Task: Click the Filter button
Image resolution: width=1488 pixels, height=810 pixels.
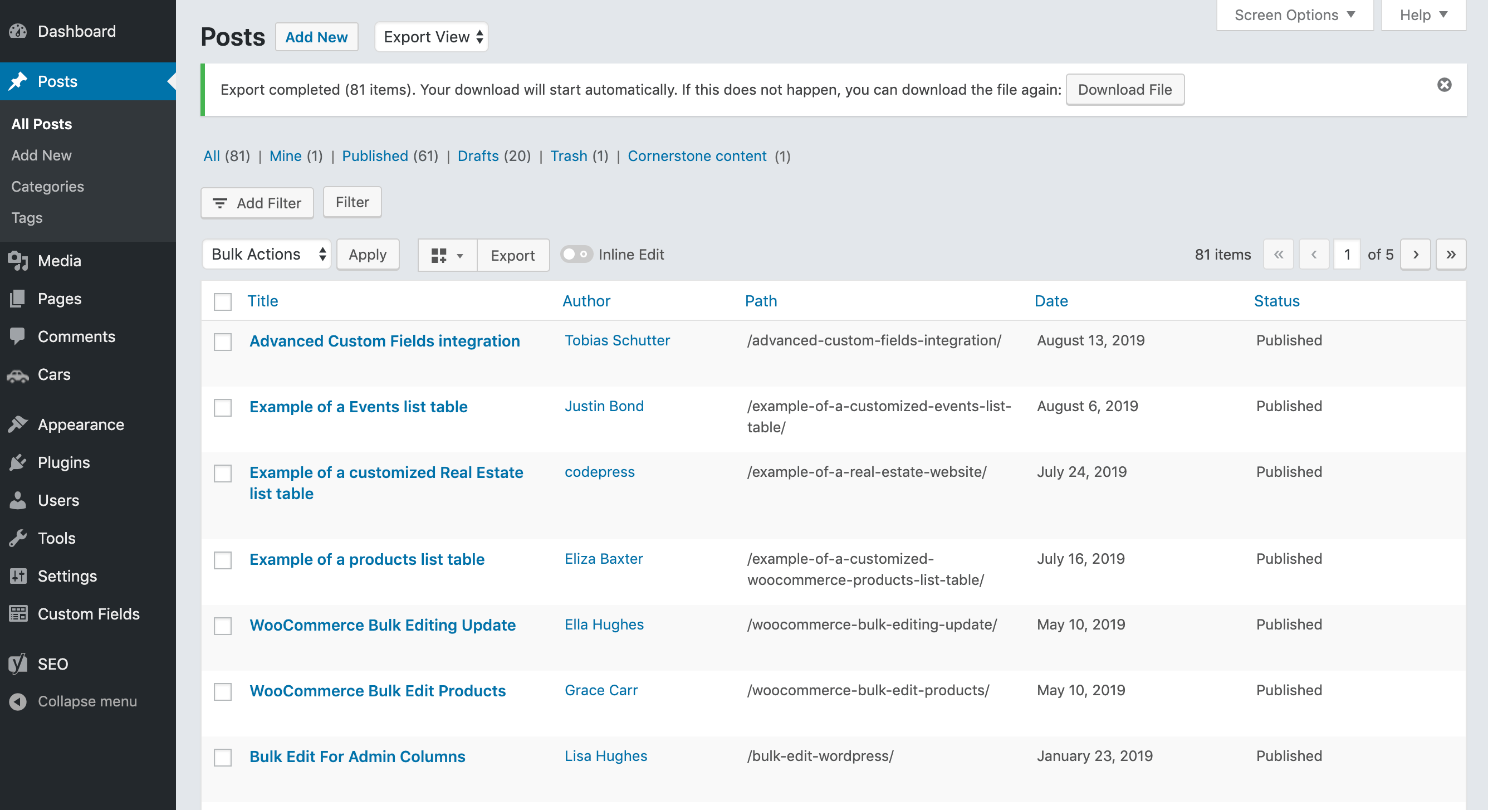Action: [353, 202]
